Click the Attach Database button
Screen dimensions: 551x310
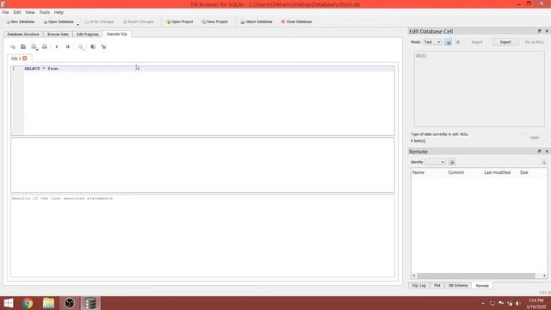pyautogui.click(x=257, y=22)
